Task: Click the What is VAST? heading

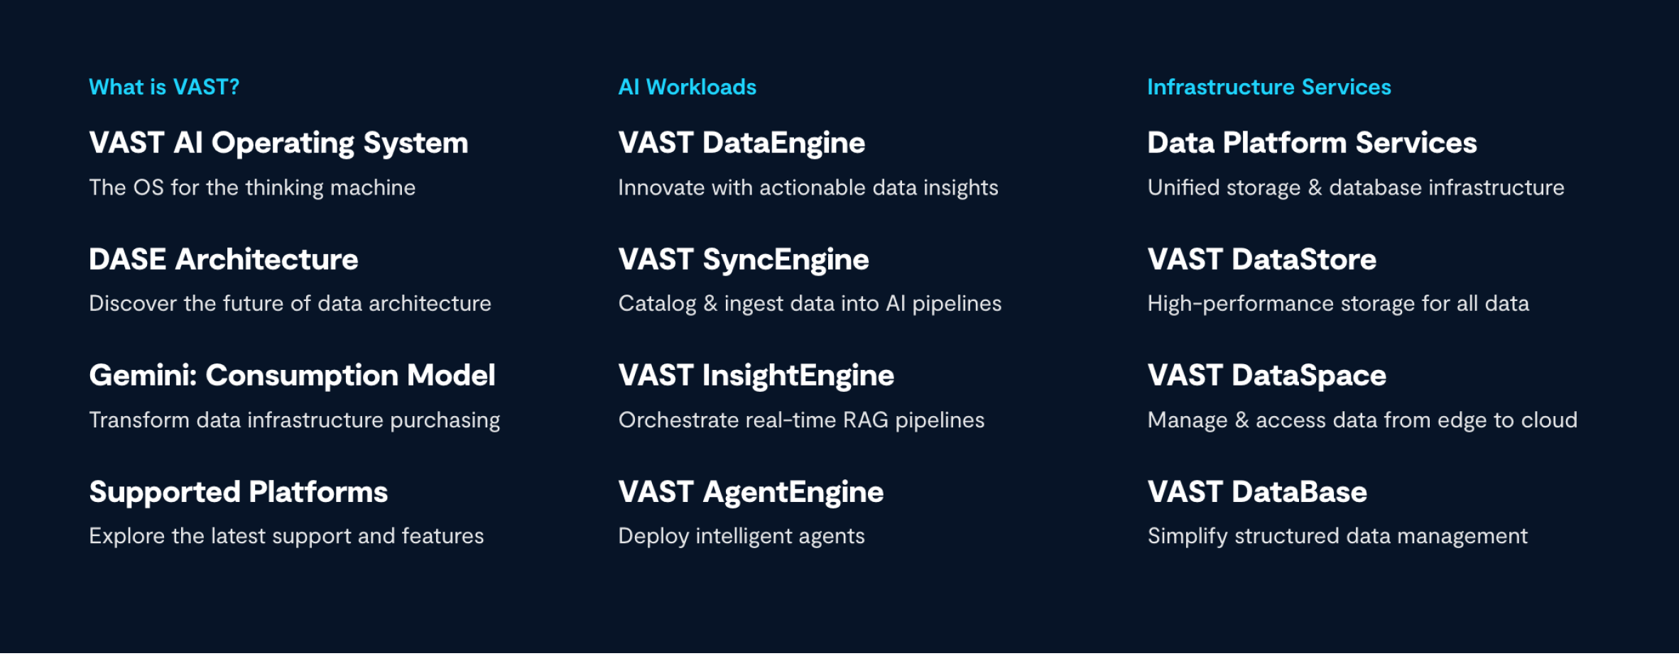Action: click(x=164, y=87)
